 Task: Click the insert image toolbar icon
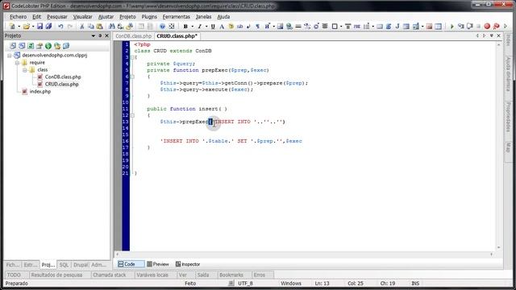click(x=280, y=27)
